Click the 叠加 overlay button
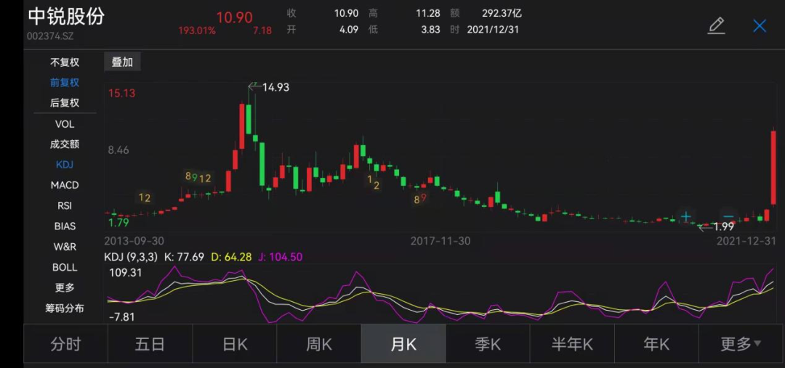 point(122,62)
